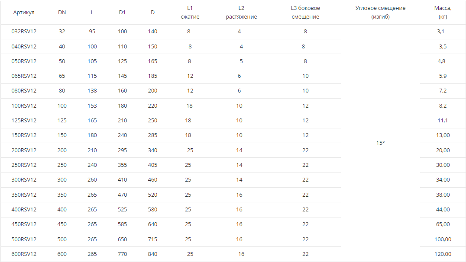Click the L1 сжатие column header
The height and width of the screenshot is (262, 466).
pyautogui.click(x=190, y=13)
